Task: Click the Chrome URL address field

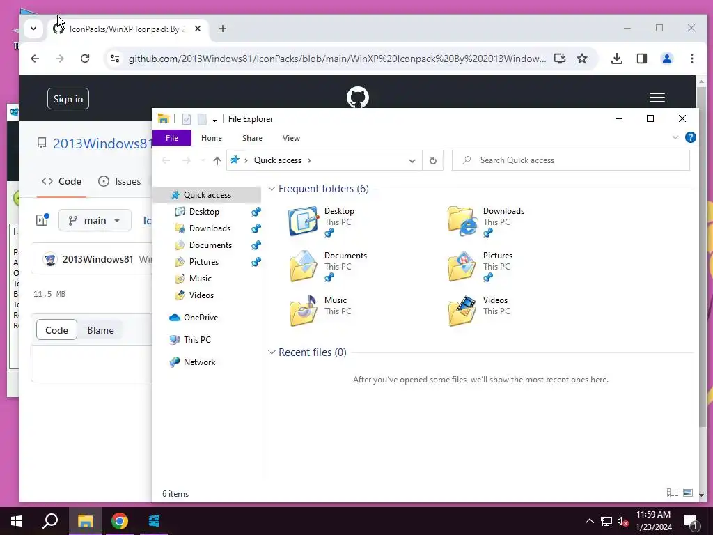Action: pos(338,59)
